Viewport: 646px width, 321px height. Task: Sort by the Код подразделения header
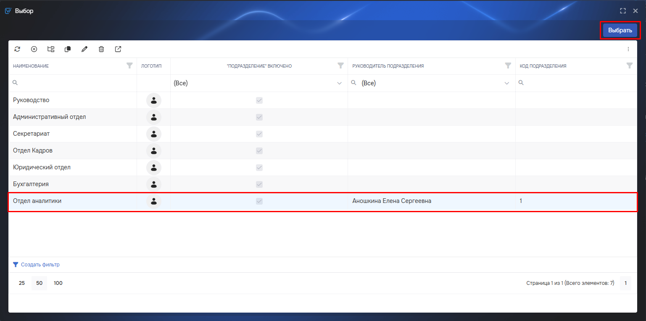pyautogui.click(x=543, y=66)
